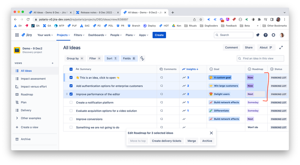Bookmark this page with the star icon
The width and height of the screenshot is (300, 165).
(x=201, y=19)
